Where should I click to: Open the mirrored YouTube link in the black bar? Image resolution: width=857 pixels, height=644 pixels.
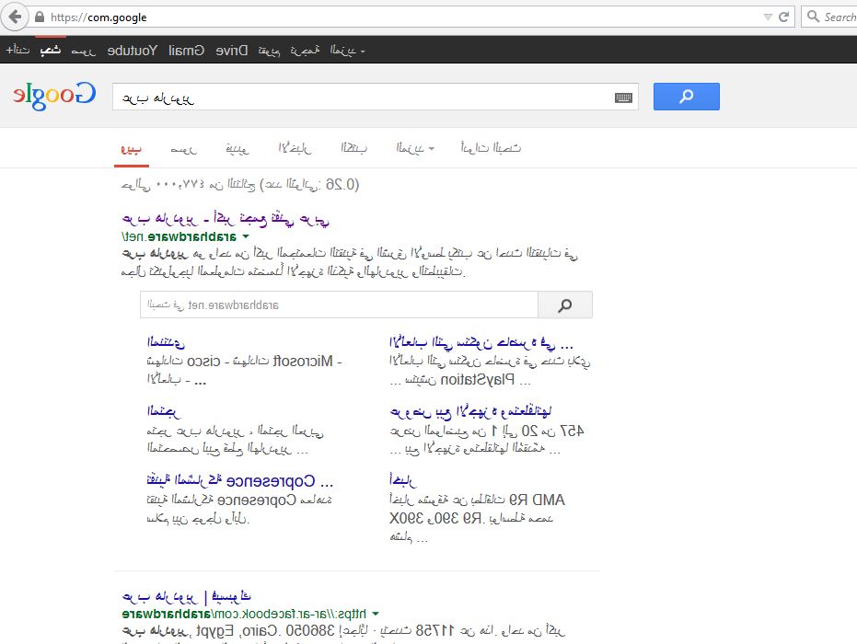133,51
